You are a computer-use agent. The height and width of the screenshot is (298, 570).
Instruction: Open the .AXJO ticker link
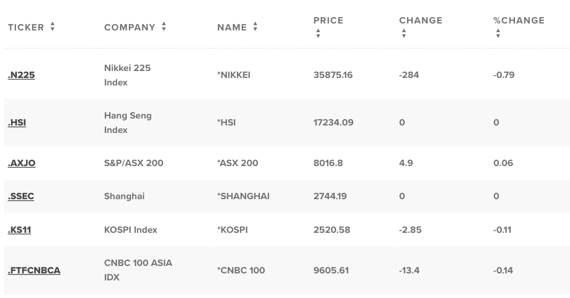pos(22,163)
